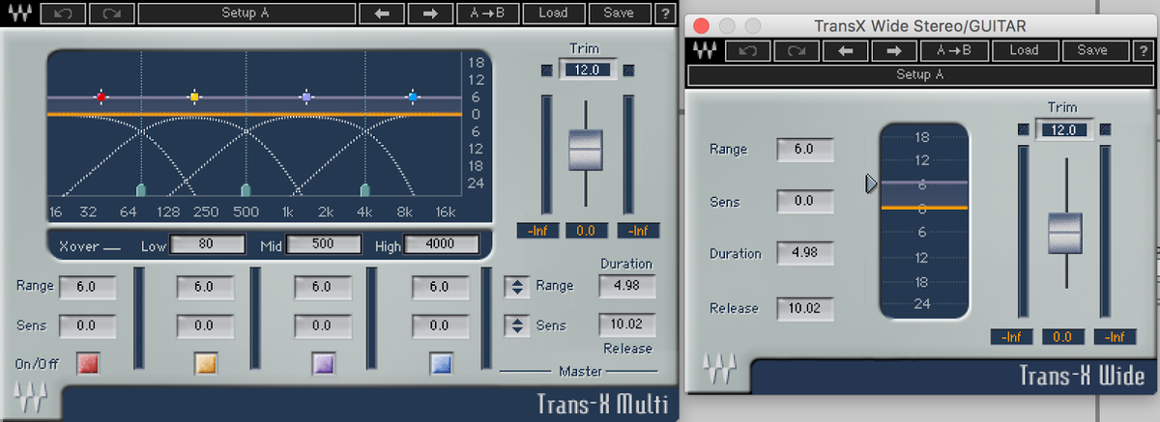
Task: Click the blue band Range value field
Action: pos(440,287)
